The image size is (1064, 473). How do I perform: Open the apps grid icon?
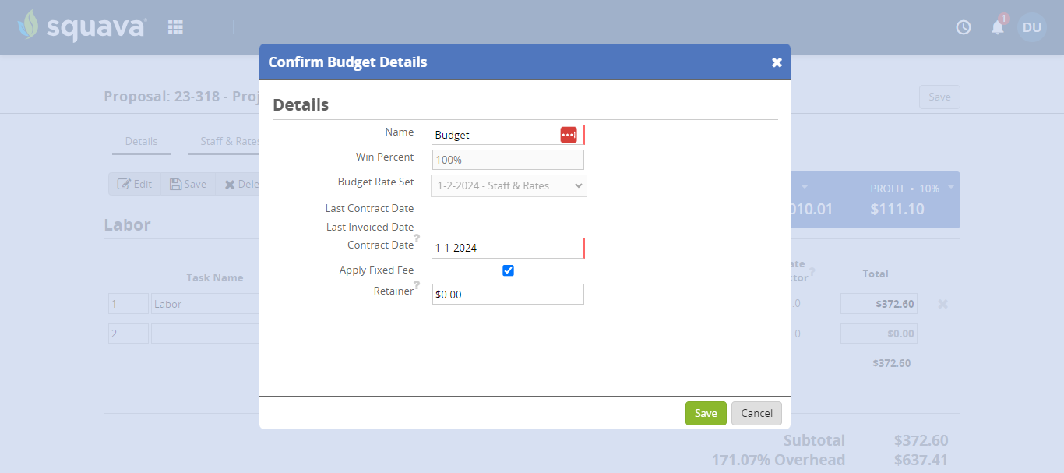click(x=175, y=26)
